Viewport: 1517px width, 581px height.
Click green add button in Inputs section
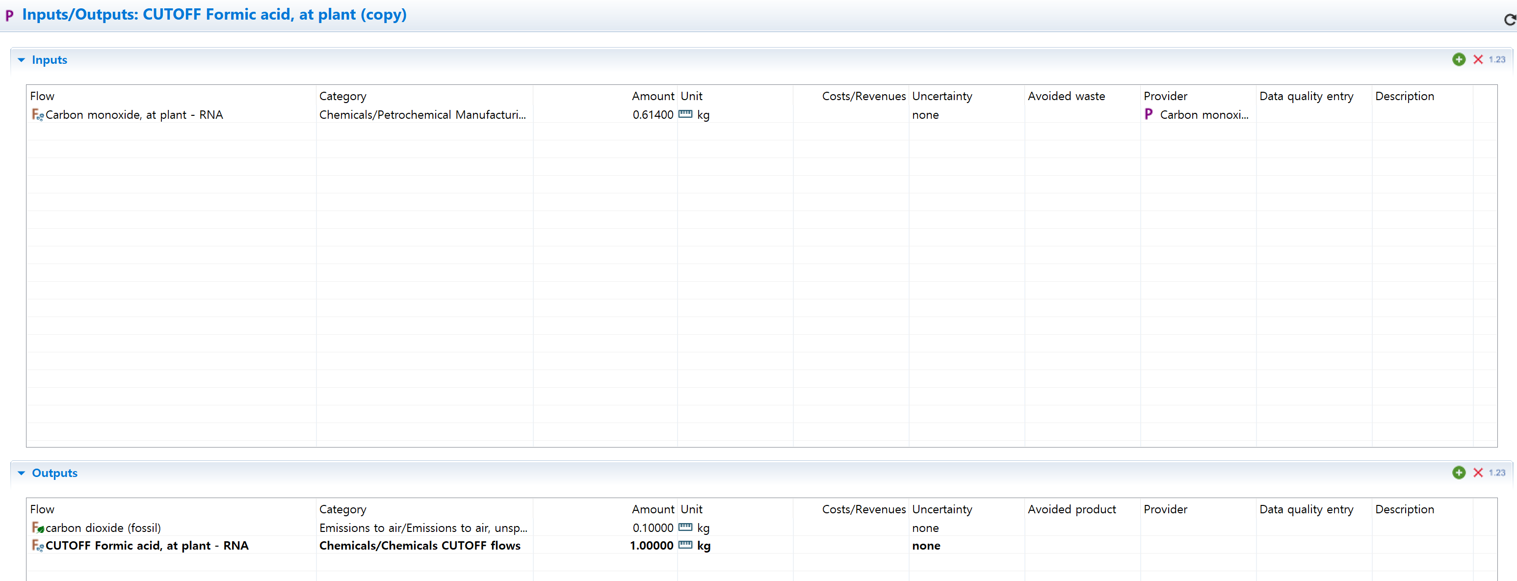(1458, 59)
